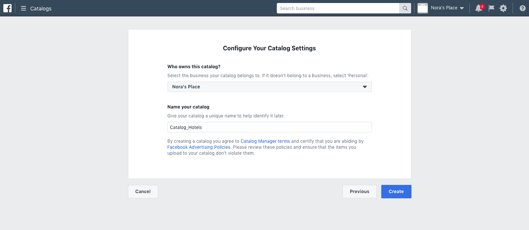This screenshot has width=529, height=230.
Task: Click the magnifier search button
Action: [405, 8]
